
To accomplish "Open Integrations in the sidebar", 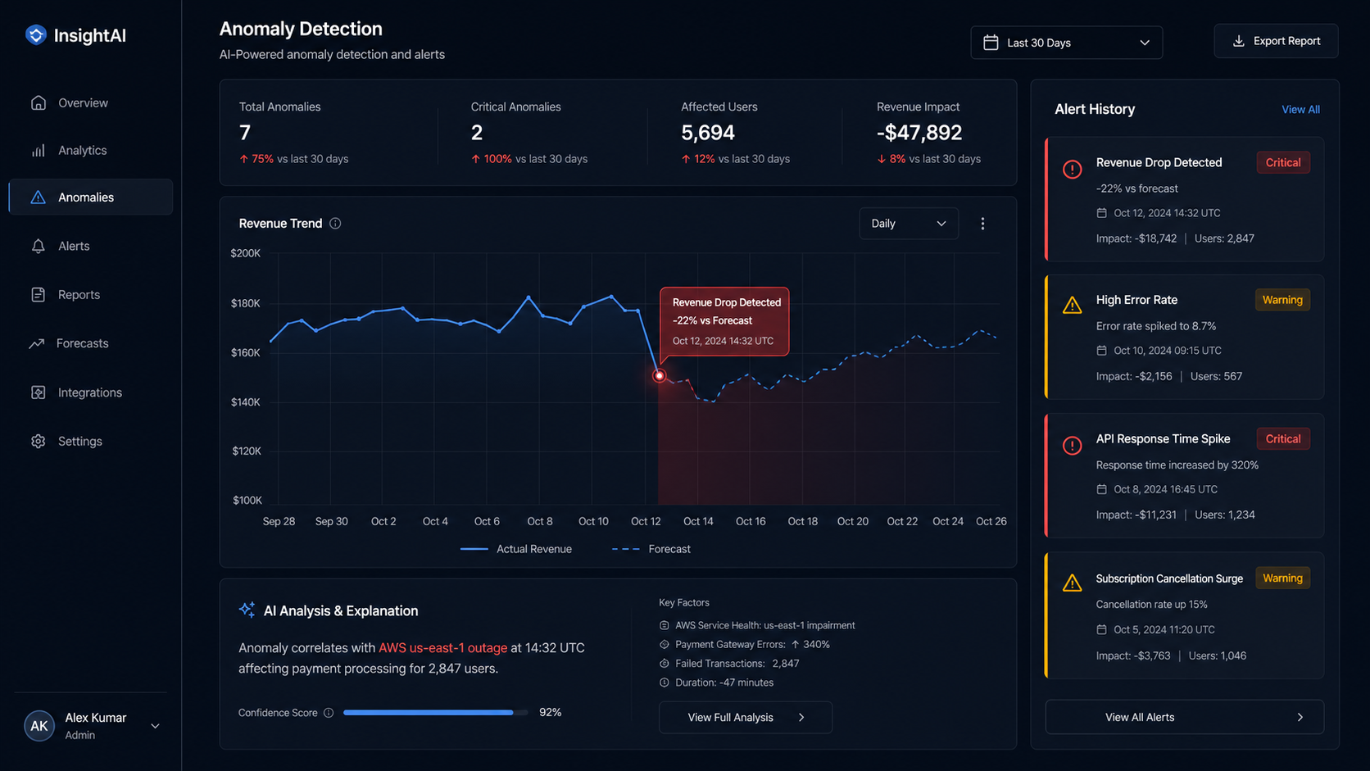I will (90, 392).
